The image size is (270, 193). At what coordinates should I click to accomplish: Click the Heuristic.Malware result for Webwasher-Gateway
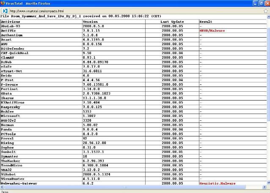[218, 183]
